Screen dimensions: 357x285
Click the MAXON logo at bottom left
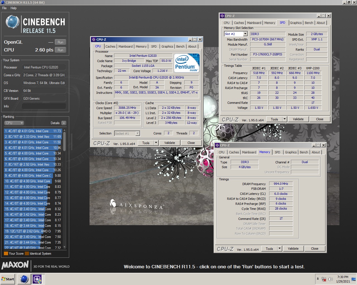point(15,265)
